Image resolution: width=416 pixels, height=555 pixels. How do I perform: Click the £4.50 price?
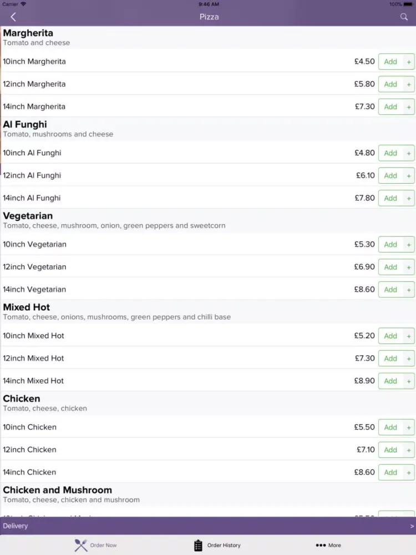364,62
